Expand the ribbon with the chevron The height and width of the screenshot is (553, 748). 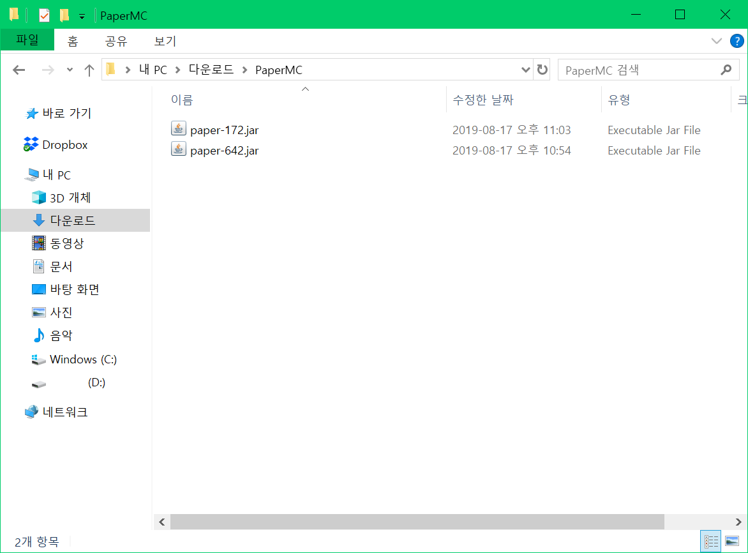[x=716, y=41]
